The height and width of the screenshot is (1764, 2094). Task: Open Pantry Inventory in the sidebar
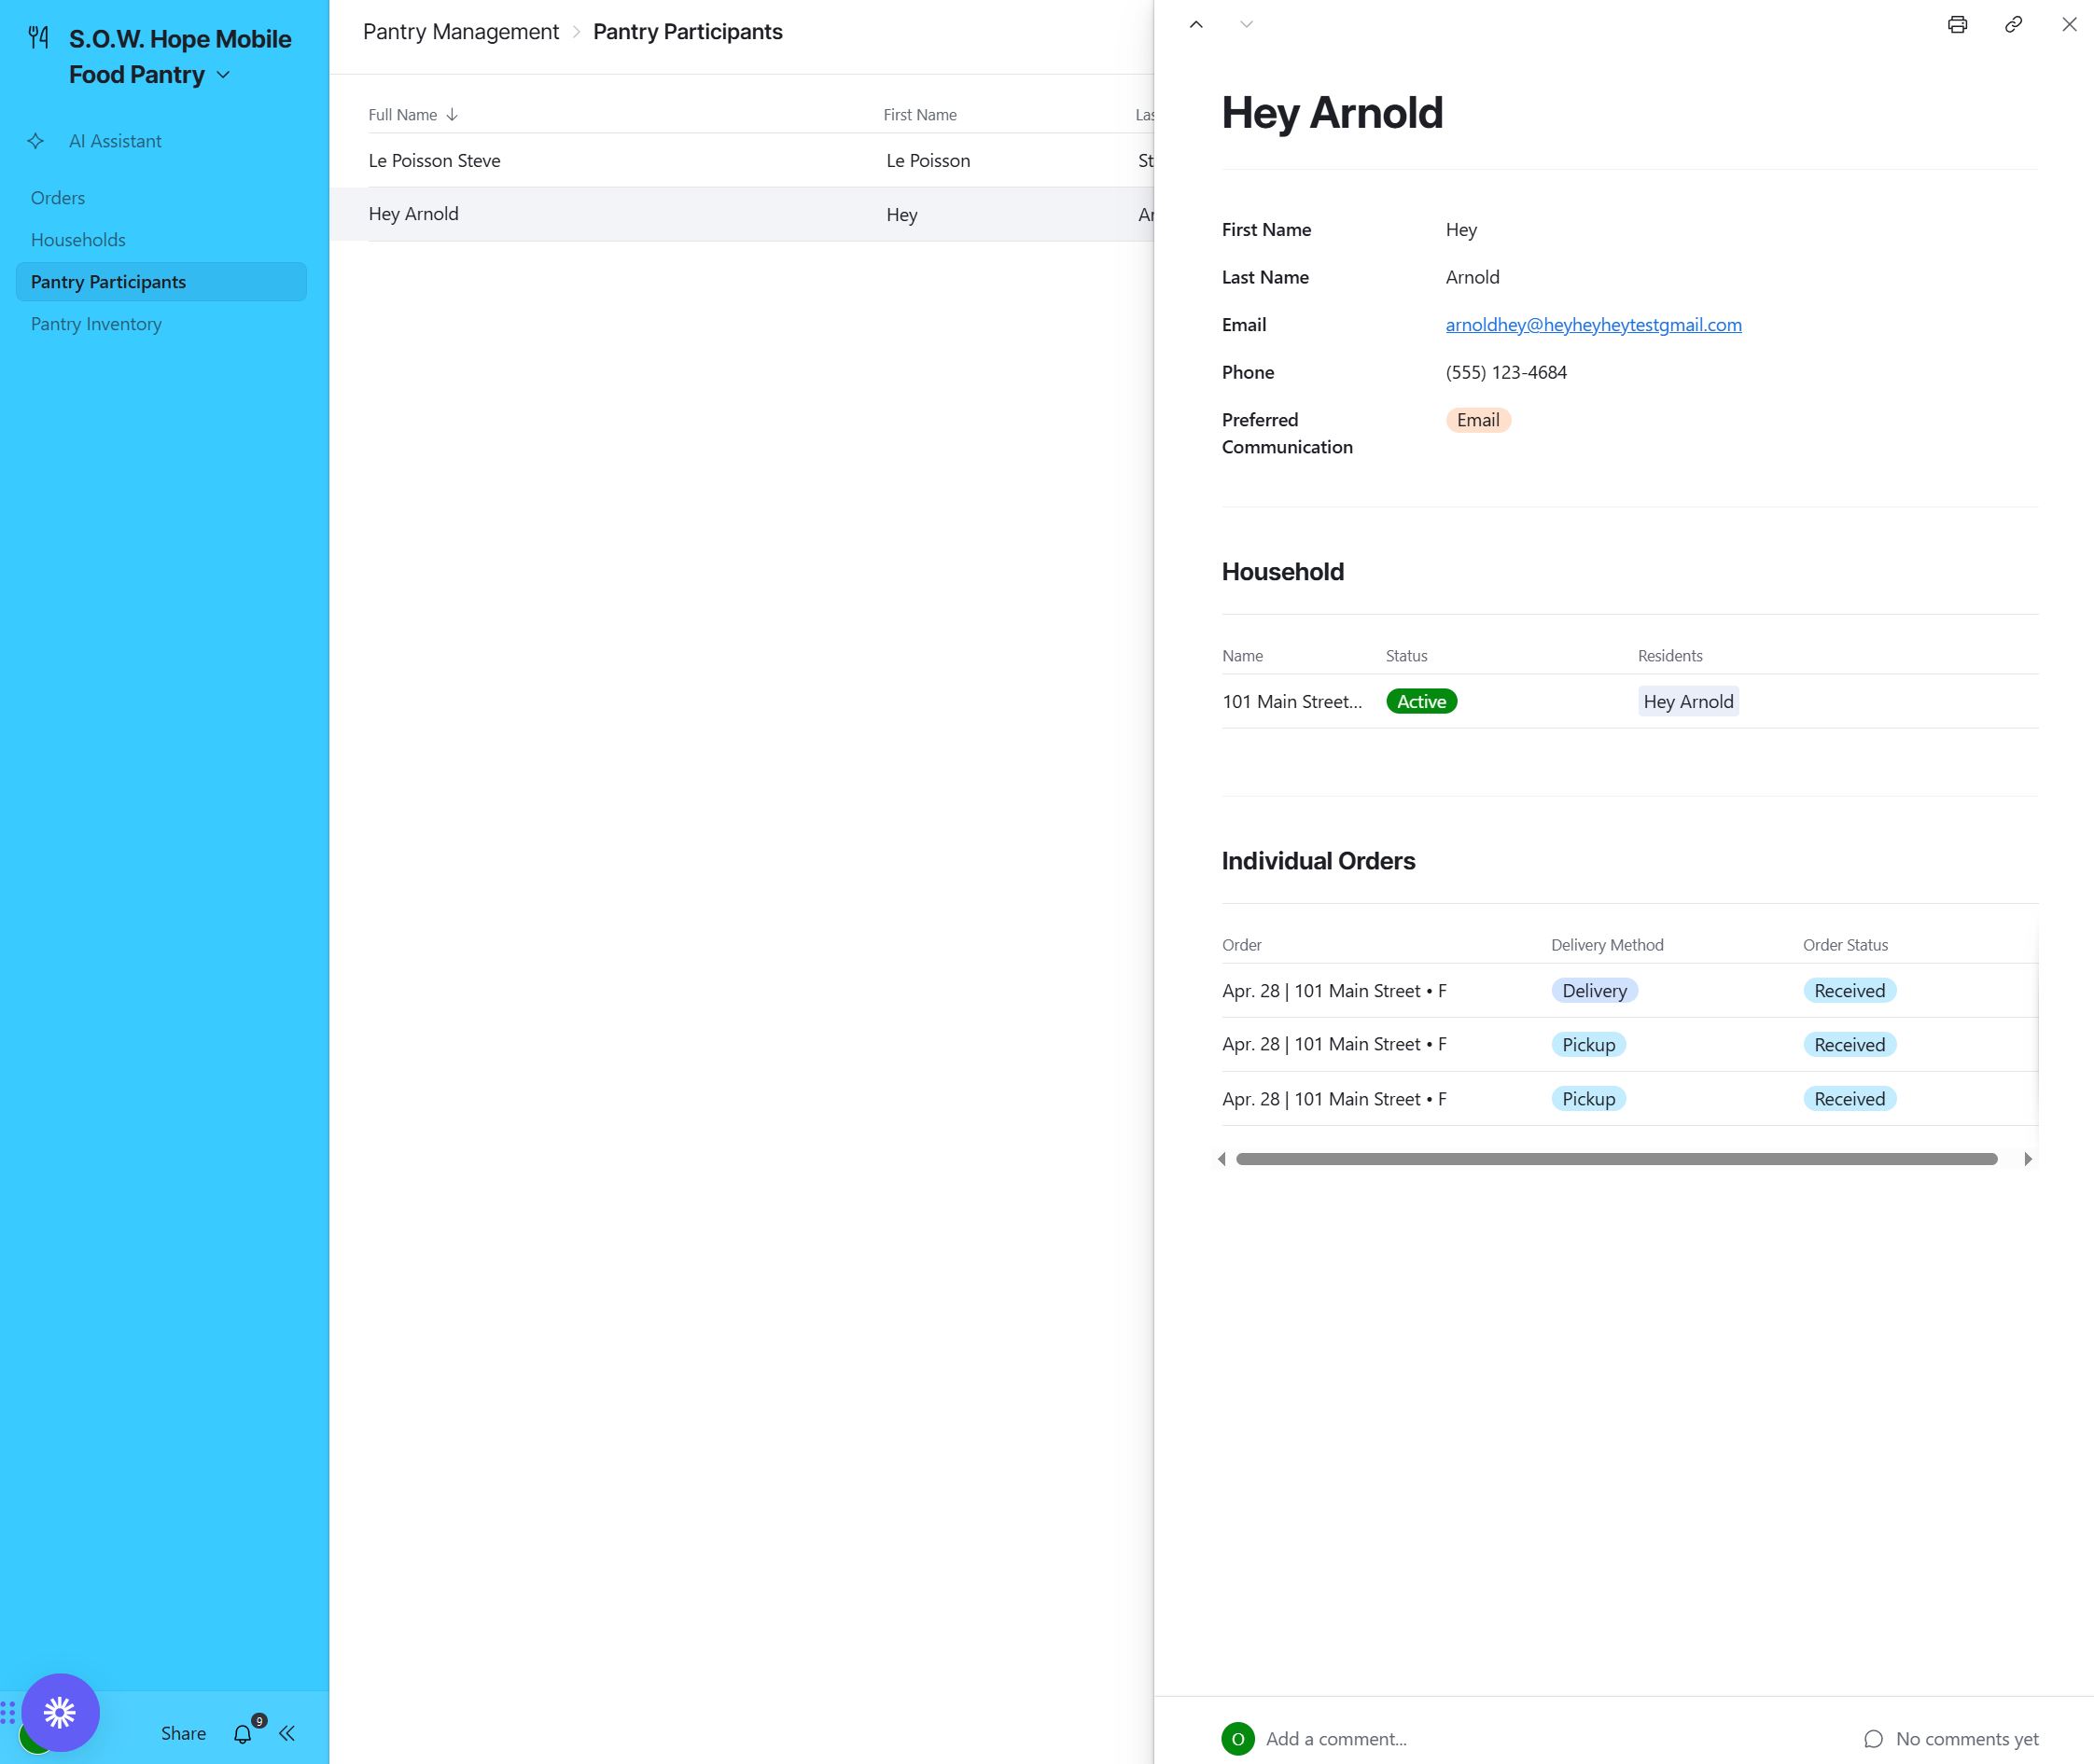[x=96, y=324]
